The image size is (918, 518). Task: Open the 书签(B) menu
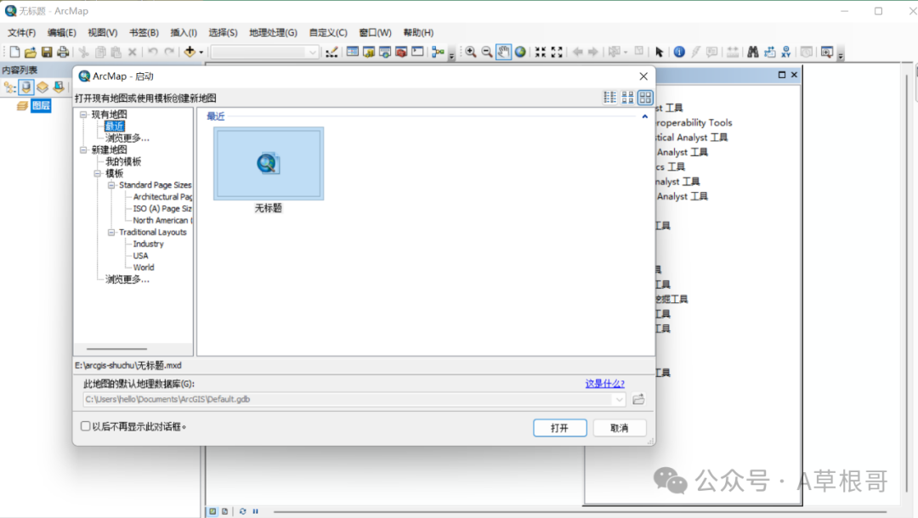click(144, 33)
